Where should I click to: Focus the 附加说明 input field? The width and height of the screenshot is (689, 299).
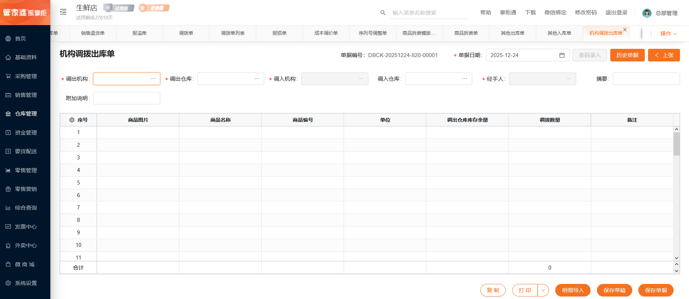pyautogui.click(x=127, y=98)
